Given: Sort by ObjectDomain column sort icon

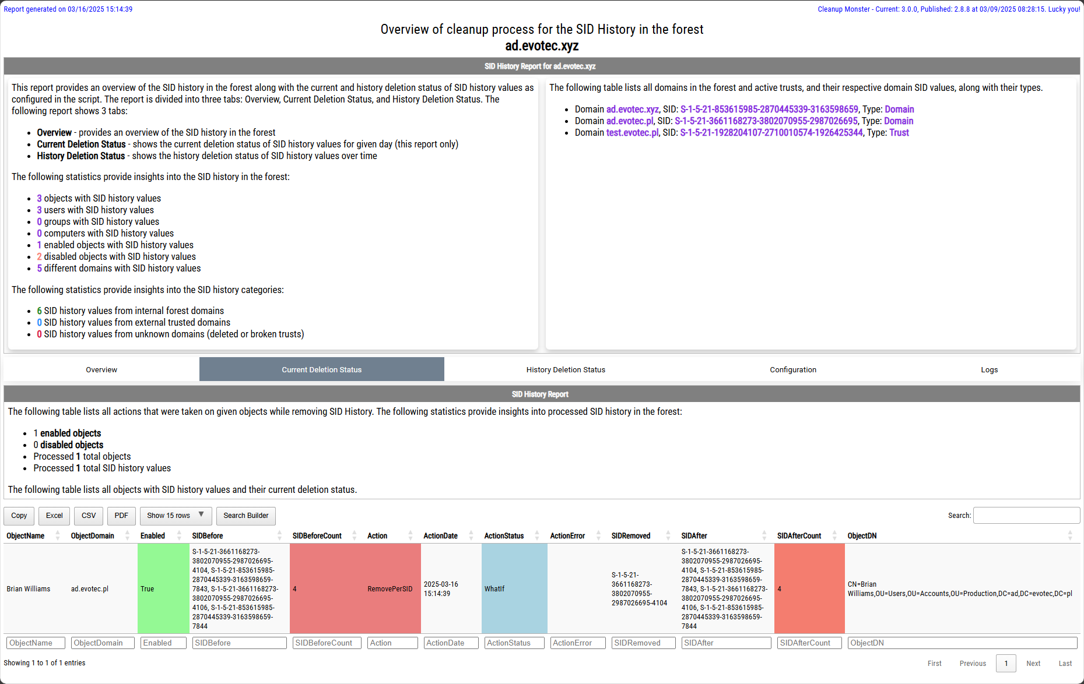Looking at the screenshot, I should point(127,535).
